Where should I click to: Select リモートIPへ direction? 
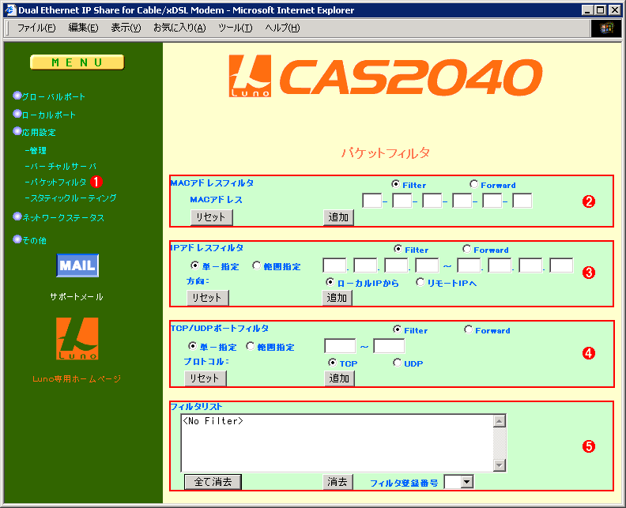(x=420, y=282)
